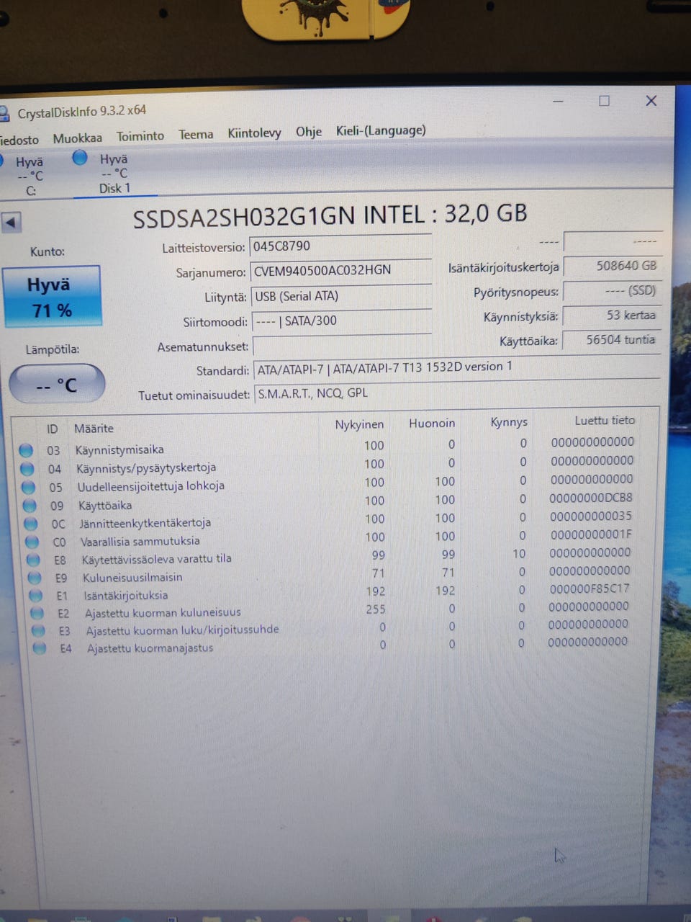691x922 pixels.
Task: Click status icon for Isäntäkirjoituksia row
Action: 36,596
